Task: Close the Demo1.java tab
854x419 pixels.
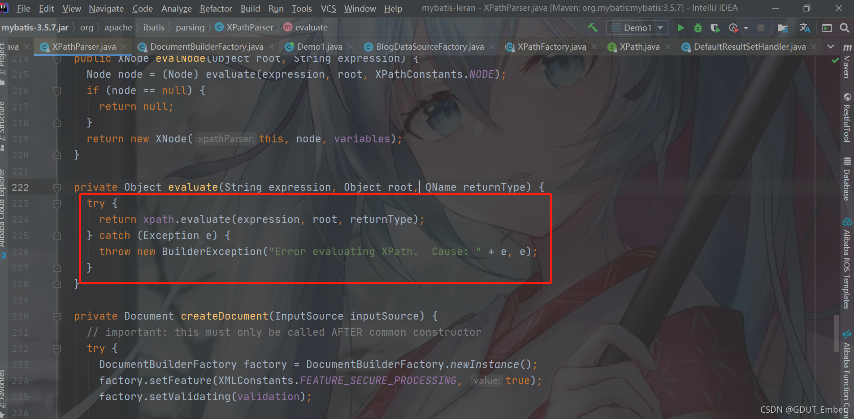Action: [351, 47]
